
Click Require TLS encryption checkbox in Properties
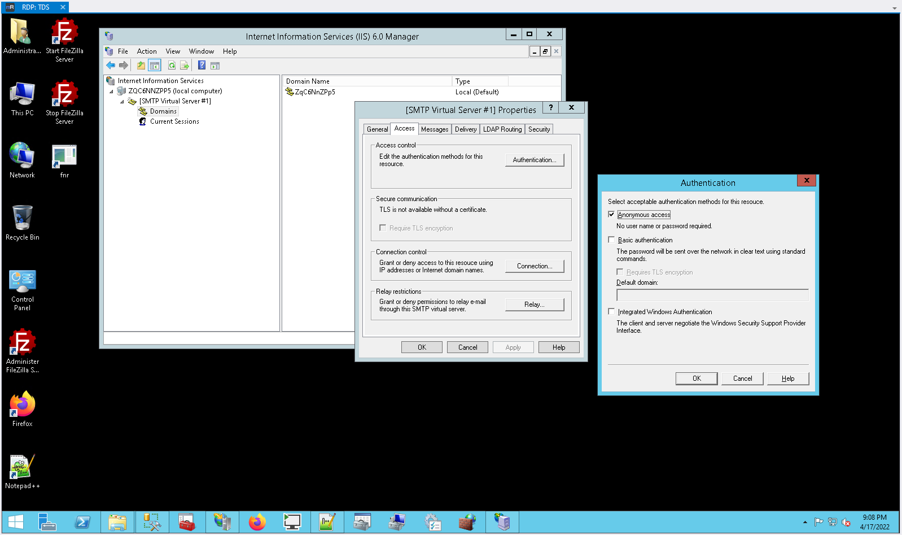383,228
